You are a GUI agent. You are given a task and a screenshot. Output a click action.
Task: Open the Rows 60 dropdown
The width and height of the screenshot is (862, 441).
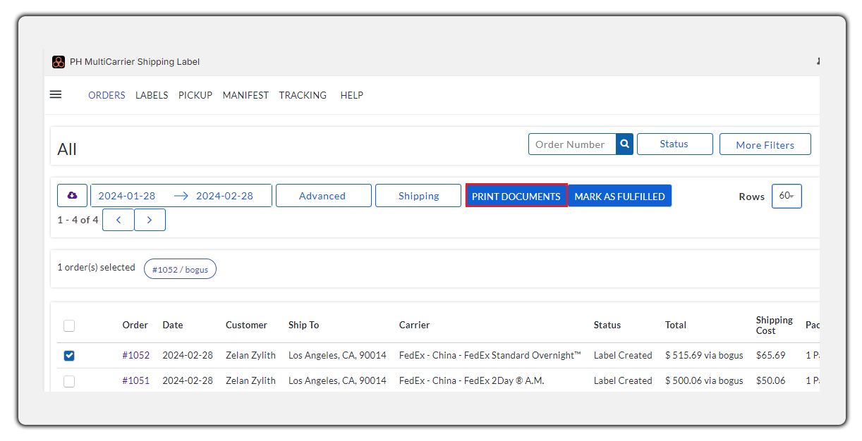tap(787, 196)
